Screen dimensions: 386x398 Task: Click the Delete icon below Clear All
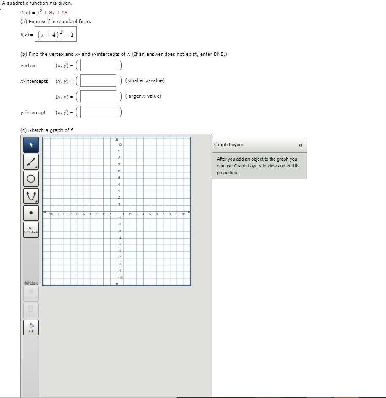tap(30, 310)
